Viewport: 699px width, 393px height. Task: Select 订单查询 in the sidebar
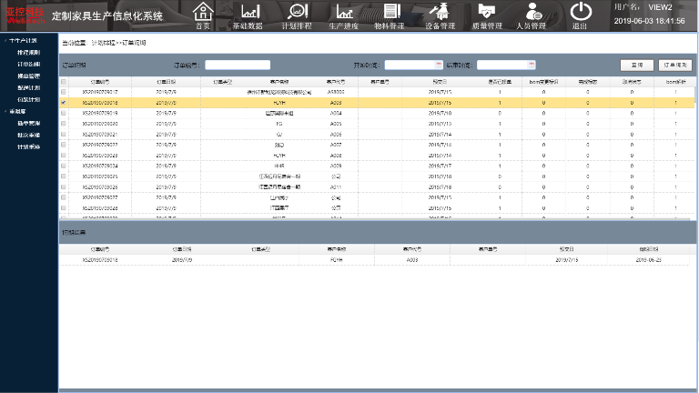[x=28, y=65]
